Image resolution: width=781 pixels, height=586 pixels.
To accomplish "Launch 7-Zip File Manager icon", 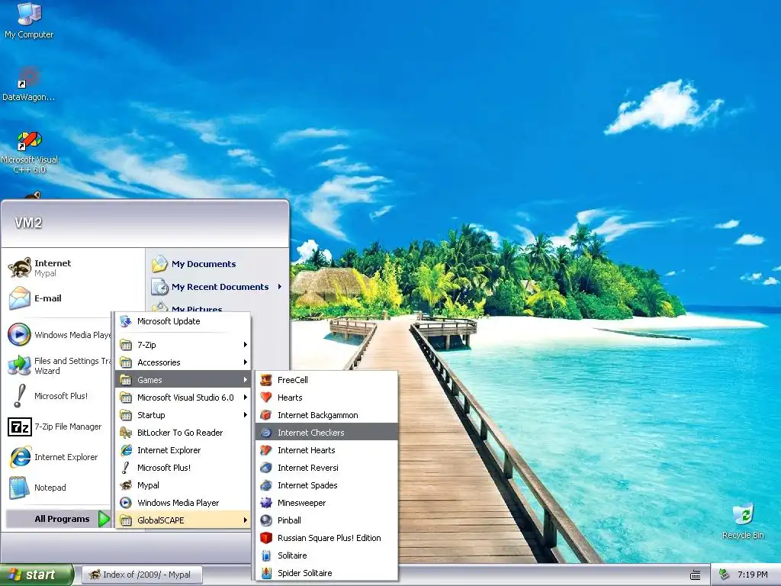I will coord(19,427).
